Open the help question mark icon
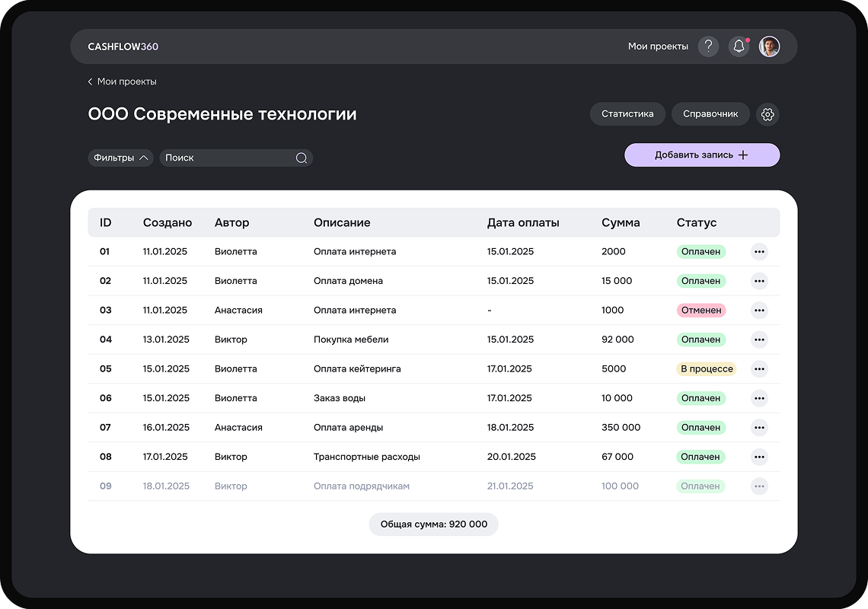The width and height of the screenshot is (868, 609). pyautogui.click(x=708, y=46)
